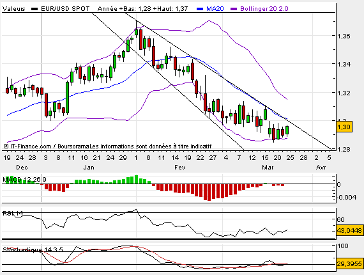The height and width of the screenshot is (275, 364).
Task: Click the 'Stochastique 14 3 5' indicator label
Action: tap(33, 250)
